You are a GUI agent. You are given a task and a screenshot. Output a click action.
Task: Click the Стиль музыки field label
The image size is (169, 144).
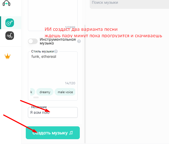[42, 51]
